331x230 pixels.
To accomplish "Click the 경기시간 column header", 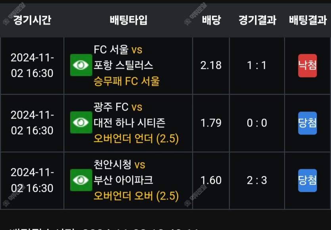I will [x=32, y=20].
